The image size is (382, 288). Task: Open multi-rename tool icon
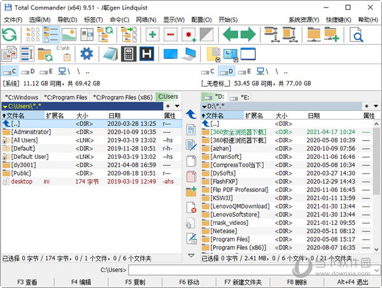pyautogui.click(x=27, y=54)
